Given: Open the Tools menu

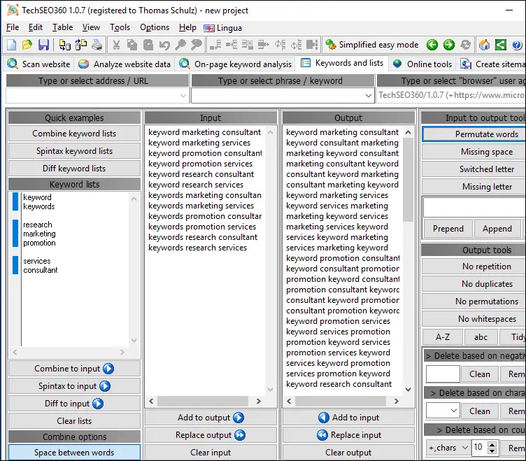Looking at the screenshot, I should point(120,27).
